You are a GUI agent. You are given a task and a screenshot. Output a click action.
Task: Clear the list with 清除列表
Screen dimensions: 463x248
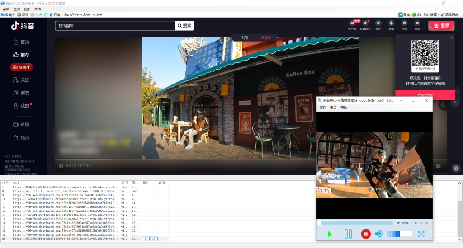pyautogui.click(x=449, y=14)
